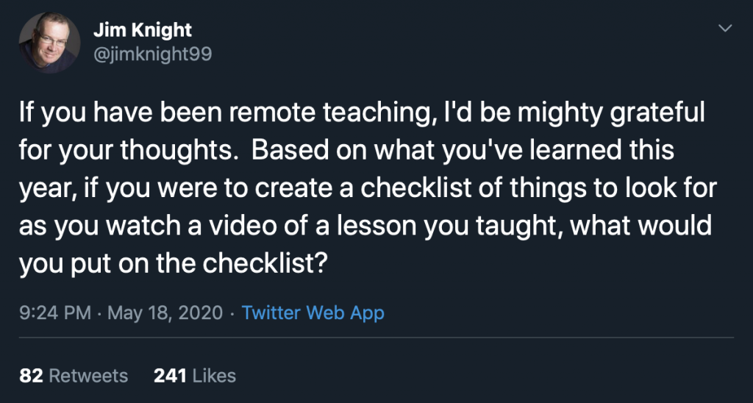Click the Jim Knight display name
The image size is (753, 403).
coord(142,30)
